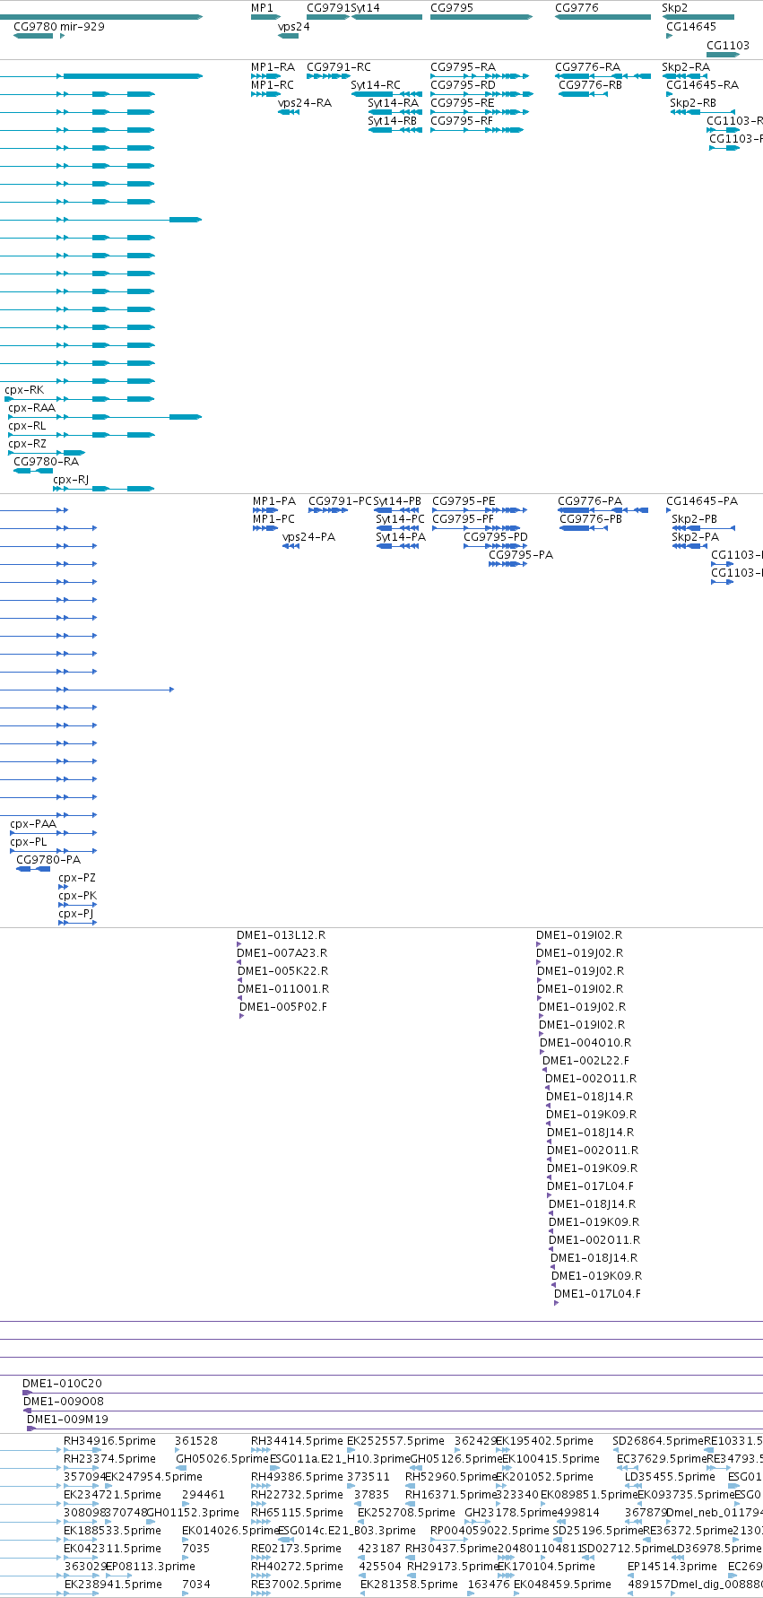Viewport: 763px width, 1598px height.
Task: Click EST 294461
Action: tap(204, 1495)
